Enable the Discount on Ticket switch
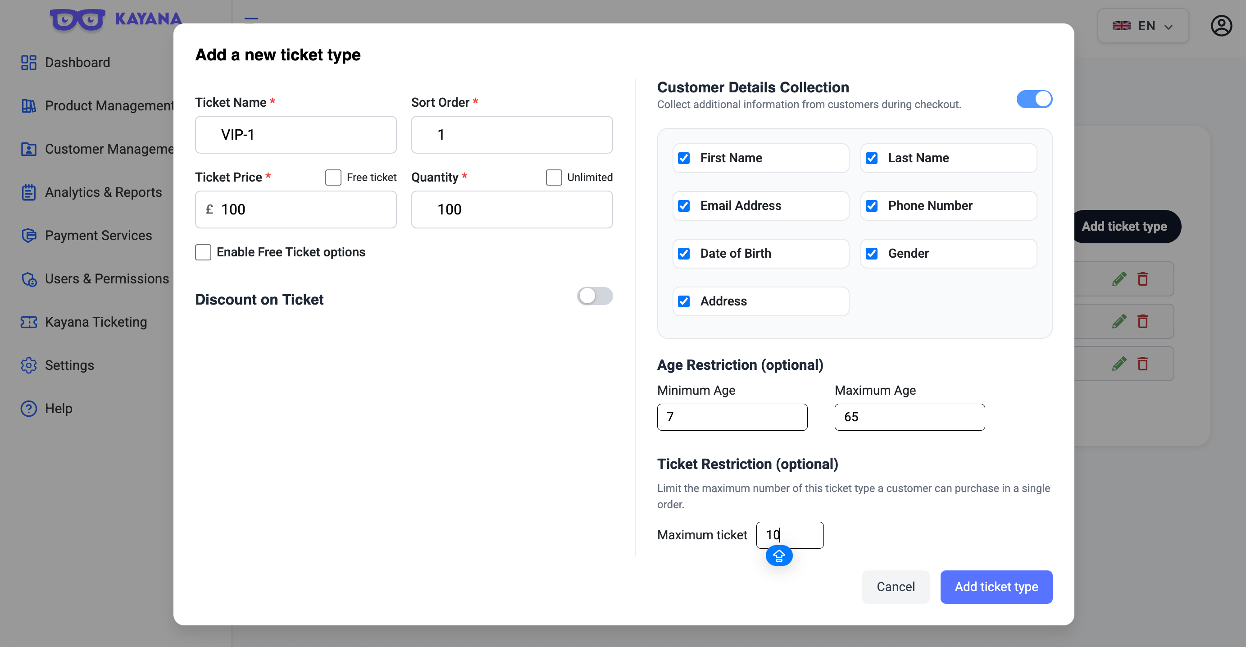Screen dimensions: 1246x647 coord(595,296)
